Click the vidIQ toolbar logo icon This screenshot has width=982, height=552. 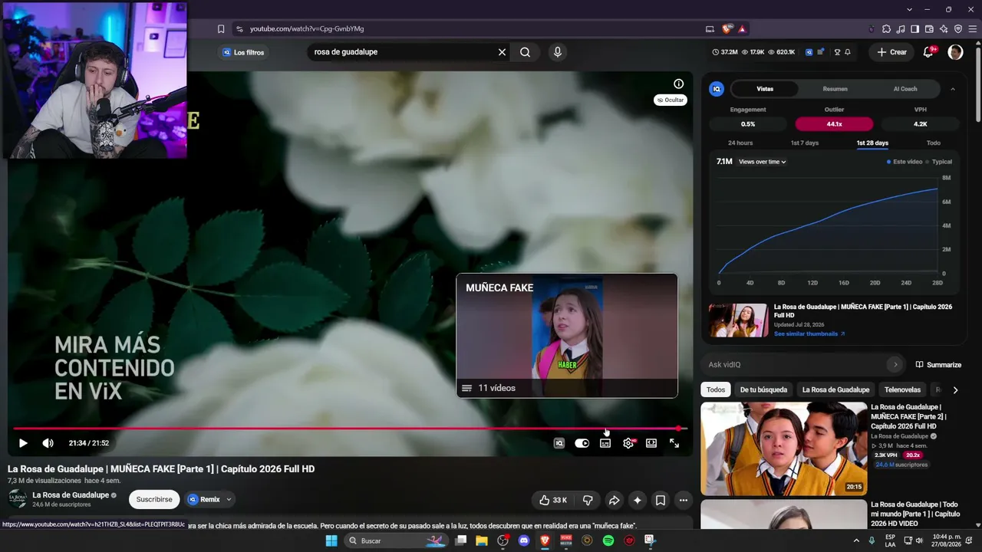809,52
